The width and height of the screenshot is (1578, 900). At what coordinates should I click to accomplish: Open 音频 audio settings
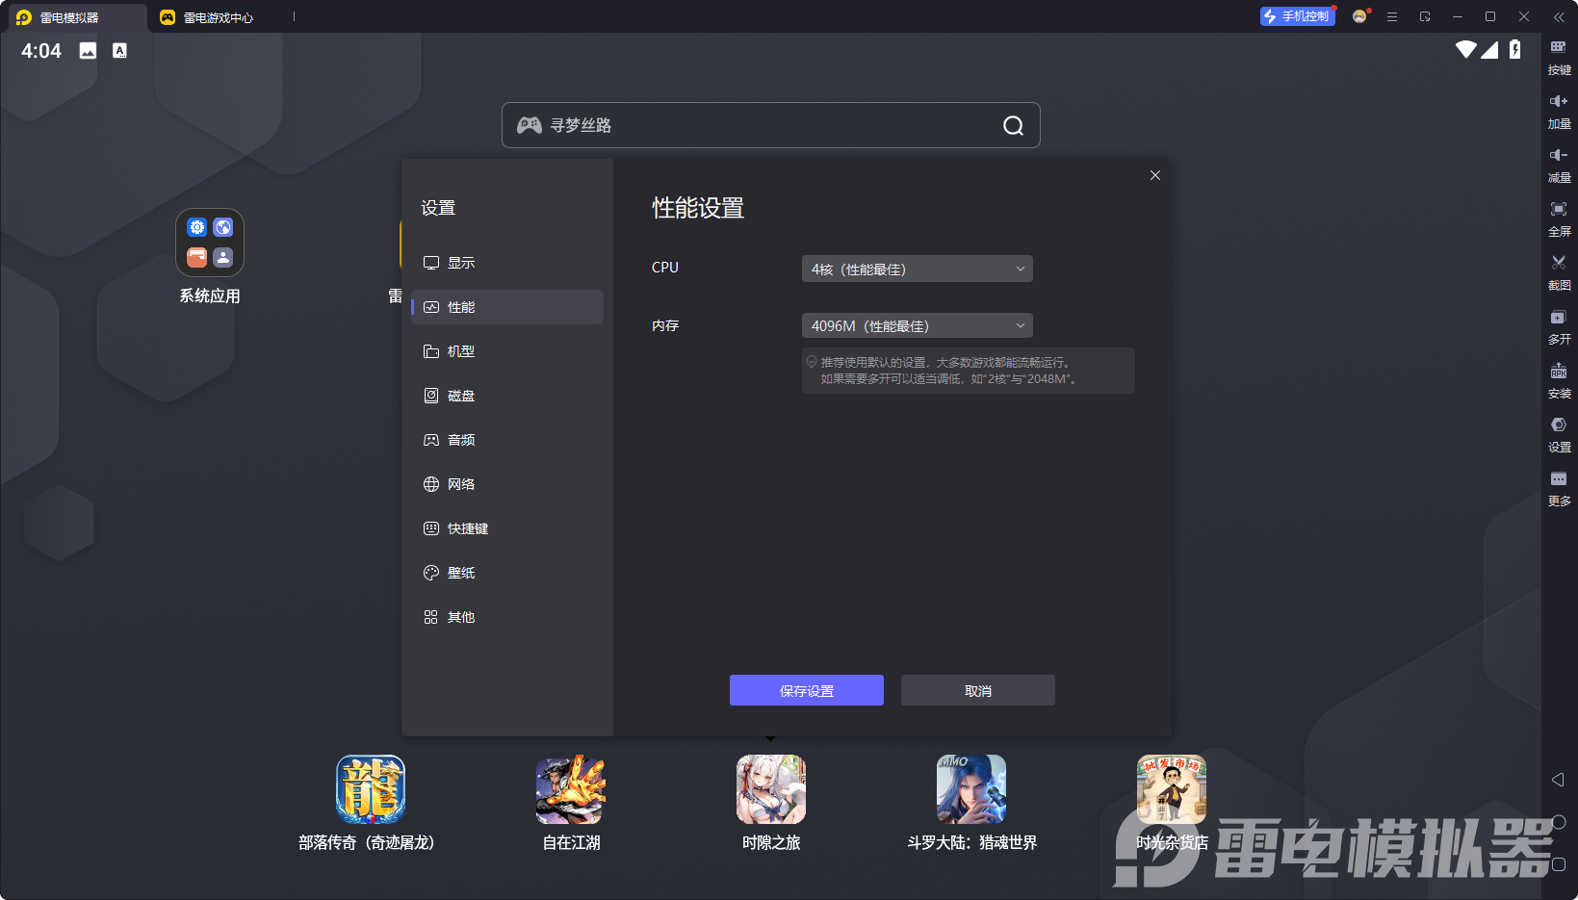(507, 440)
